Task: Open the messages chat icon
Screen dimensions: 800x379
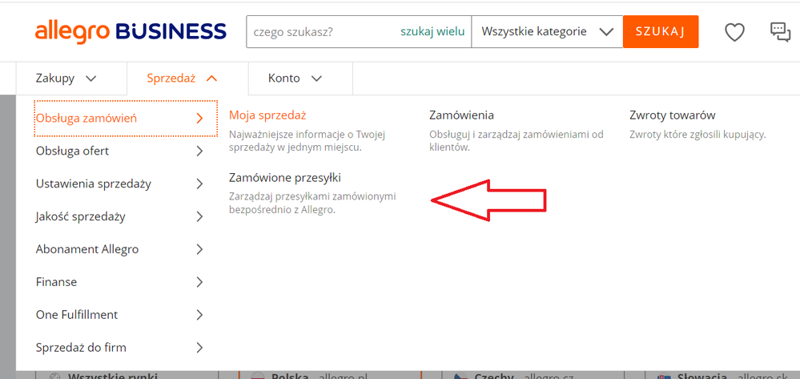Action: tap(780, 32)
